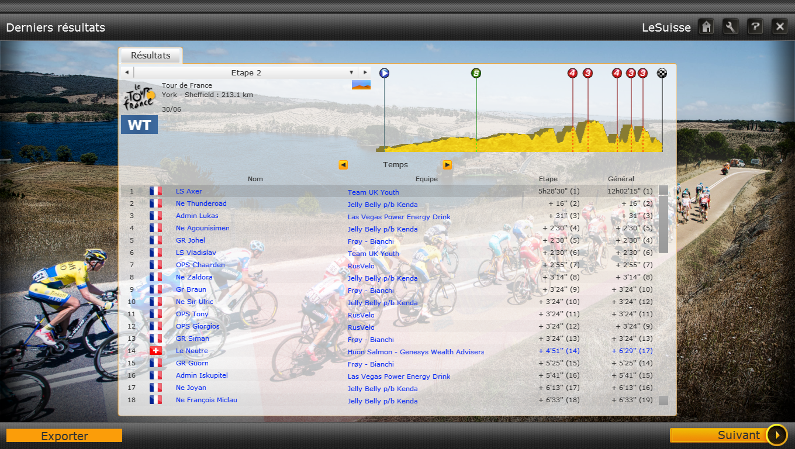Click the Nom column header

pos(255,179)
